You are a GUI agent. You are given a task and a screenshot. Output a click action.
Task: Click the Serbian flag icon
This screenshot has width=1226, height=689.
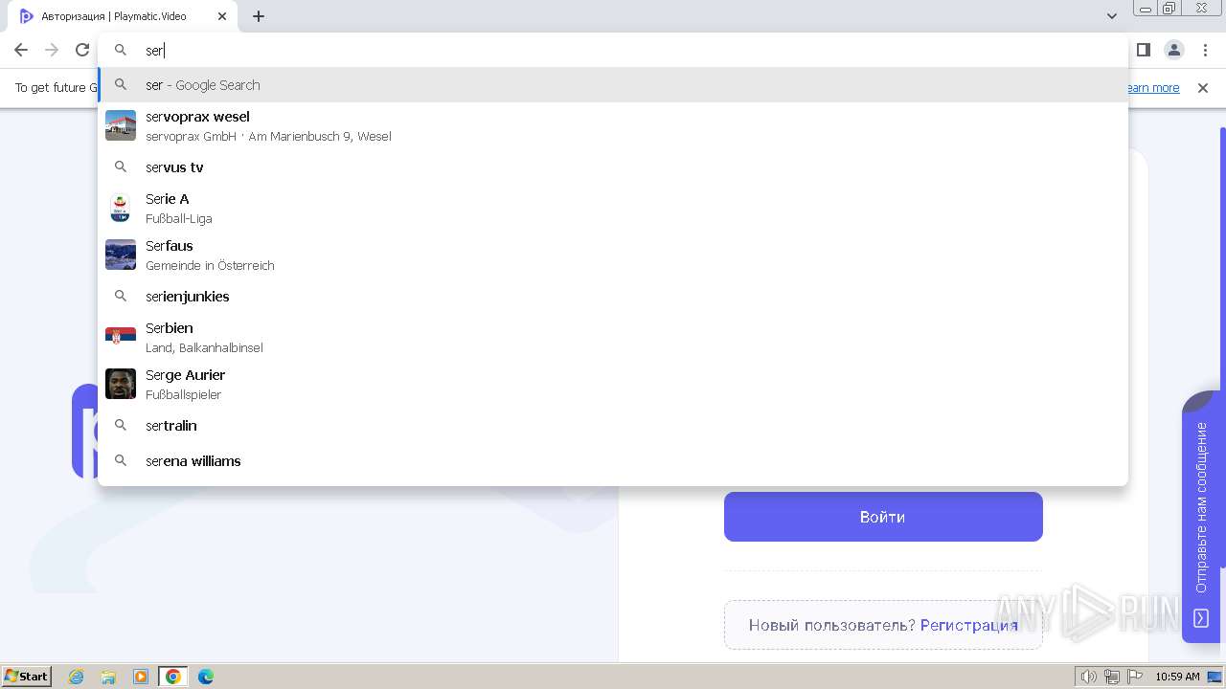(121, 337)
